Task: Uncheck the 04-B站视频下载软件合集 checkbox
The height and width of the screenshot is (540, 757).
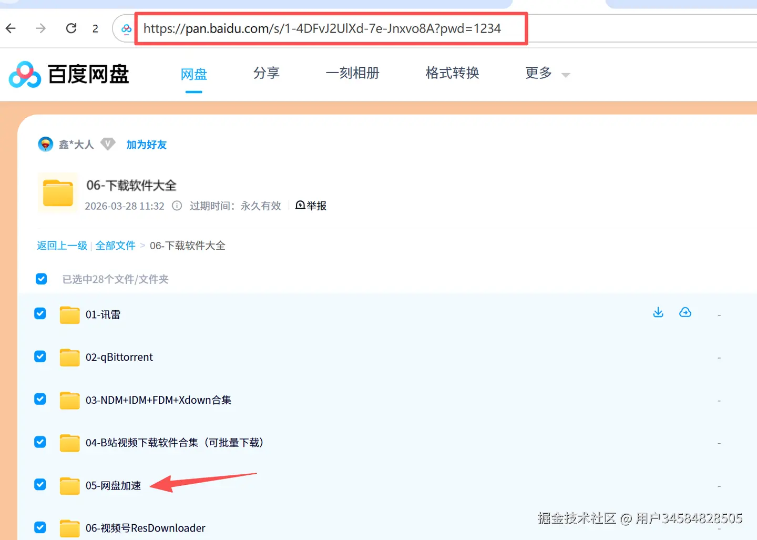Action: tap(40, 442)
